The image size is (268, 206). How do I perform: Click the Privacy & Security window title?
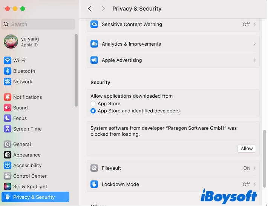pos(137,9)
